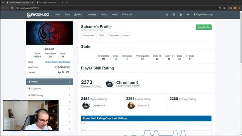242x136 pixels.
Task: Open the browser three-dot menu
Action: click(239, 8)
